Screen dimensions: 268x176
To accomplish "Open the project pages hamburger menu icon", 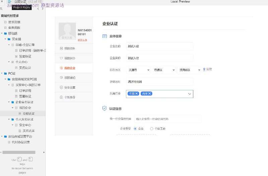I will pos(9,2).
